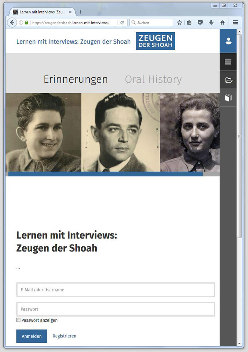Image resolution: width=248 pixels, height=352 pixels.
Task: Click the Pocket save icon
Action: (200, 23)
